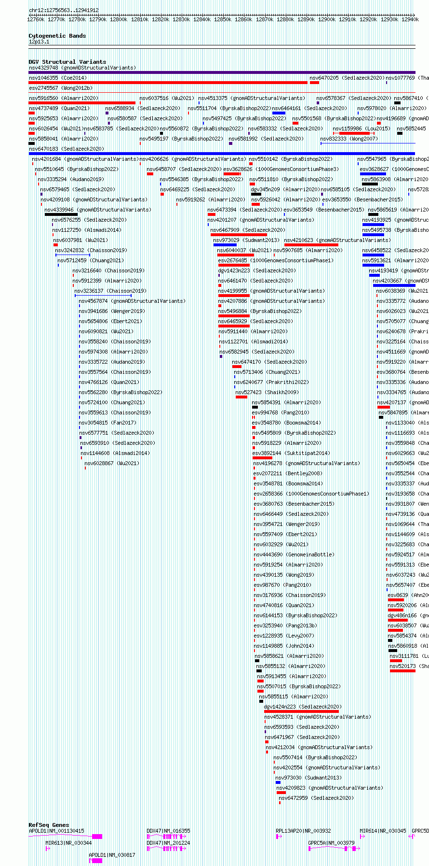Screen dimensions: 429x866
Task: Open variant nsv4203667 on the right side
Action: click(x=401, y=281)
